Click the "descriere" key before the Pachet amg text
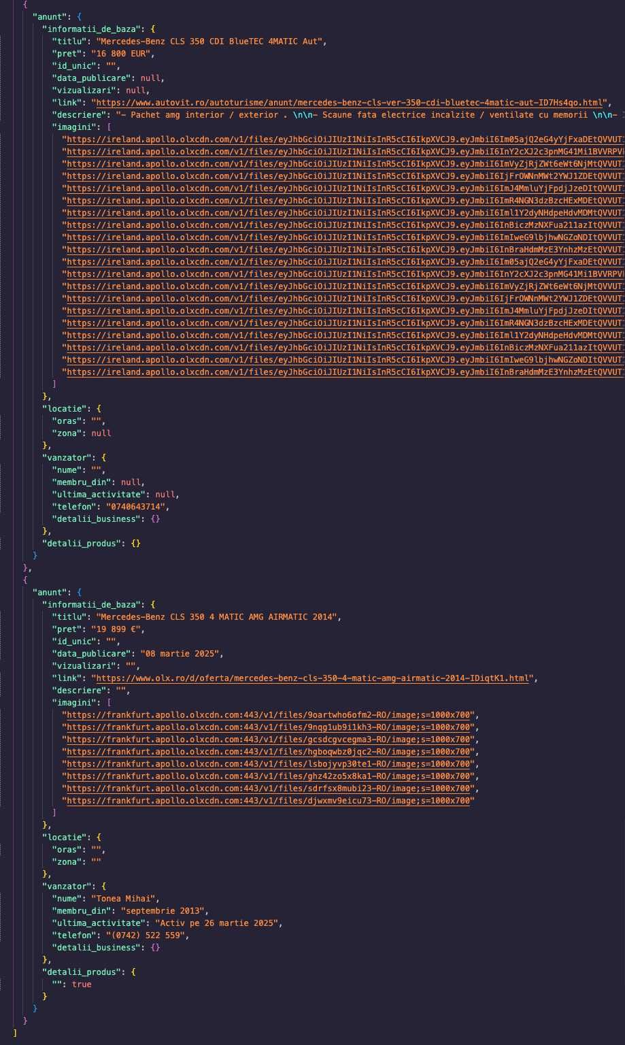The width and height of the screenshot is (625, 1045). (x=79, y=115)
